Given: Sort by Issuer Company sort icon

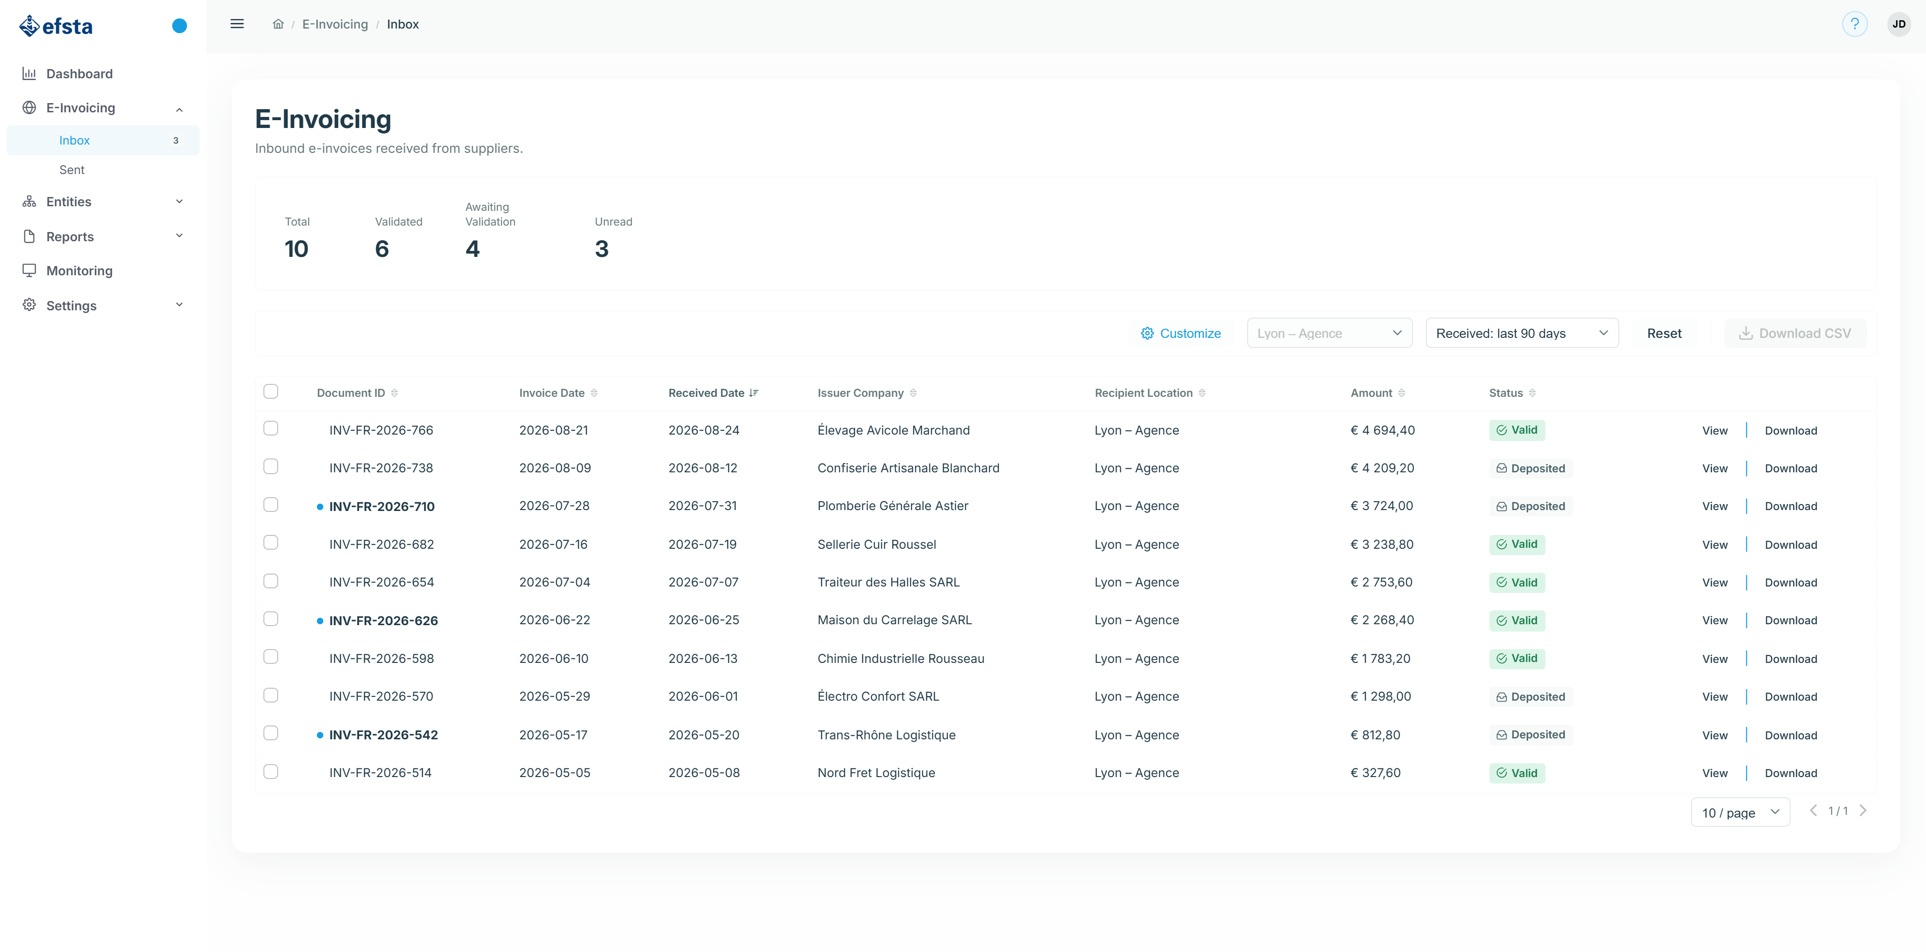Looking at the screenshot, I should pyautogui.click(x=913, y=393).
